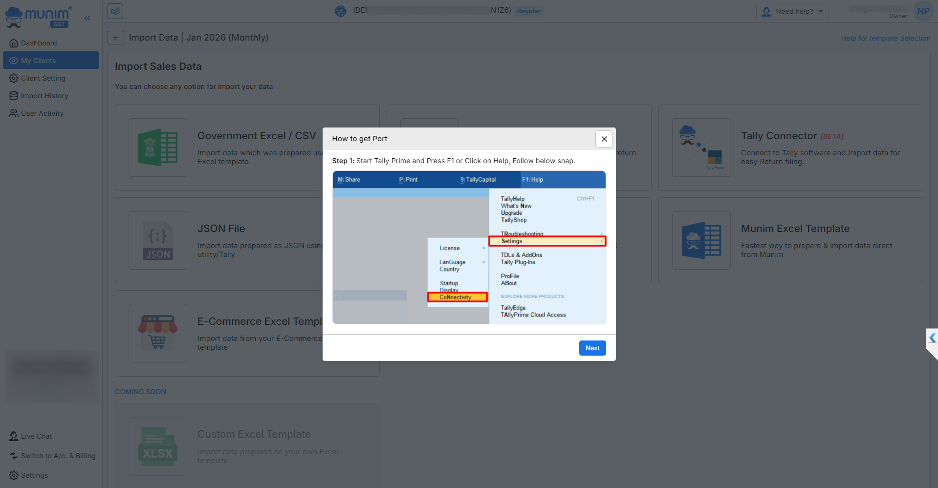938x488 pixels.
Task: Expand the Need help dropdown
Action: pos(792,11)
